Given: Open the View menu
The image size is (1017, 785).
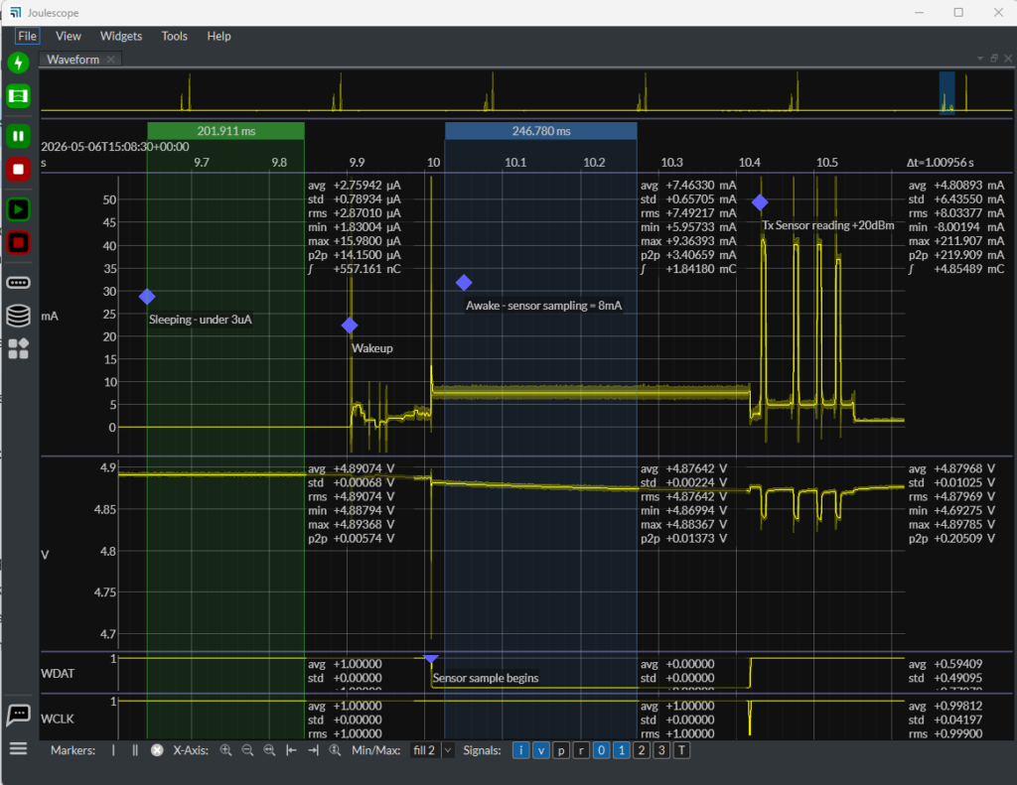Looking at the screenshot, I should [69, 37].
